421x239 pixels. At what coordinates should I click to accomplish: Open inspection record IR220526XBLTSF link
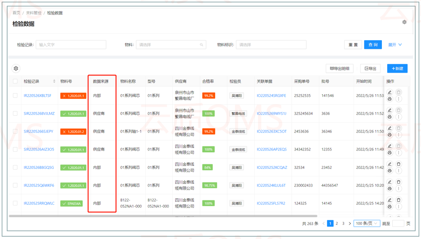click(37, 96)
